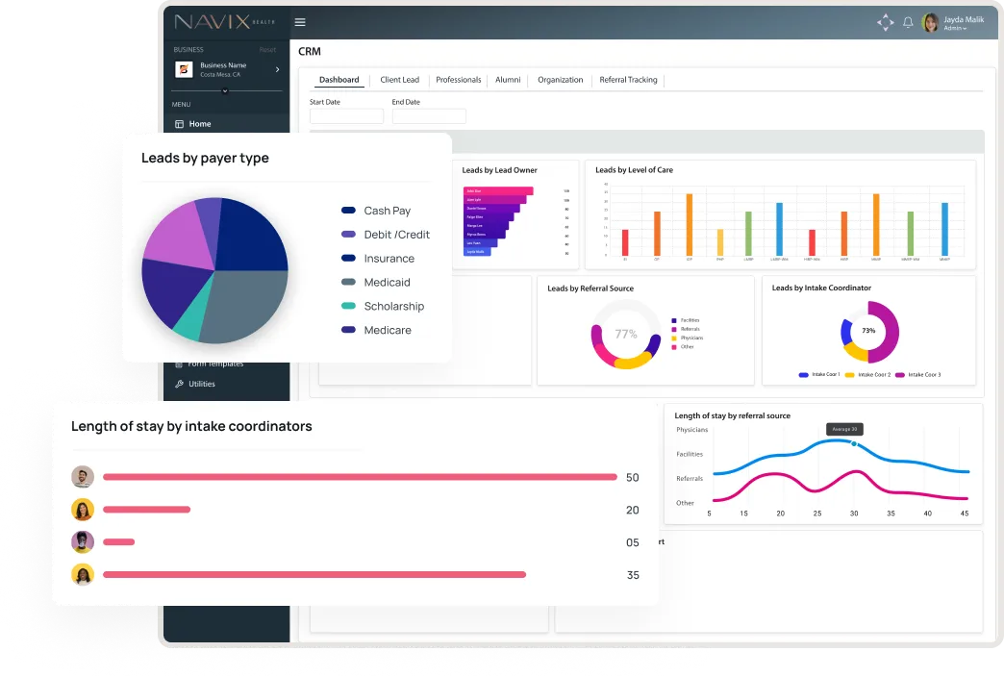Toggle the Medicare legend entry
1004x677 pixels.
click(348, 330)
